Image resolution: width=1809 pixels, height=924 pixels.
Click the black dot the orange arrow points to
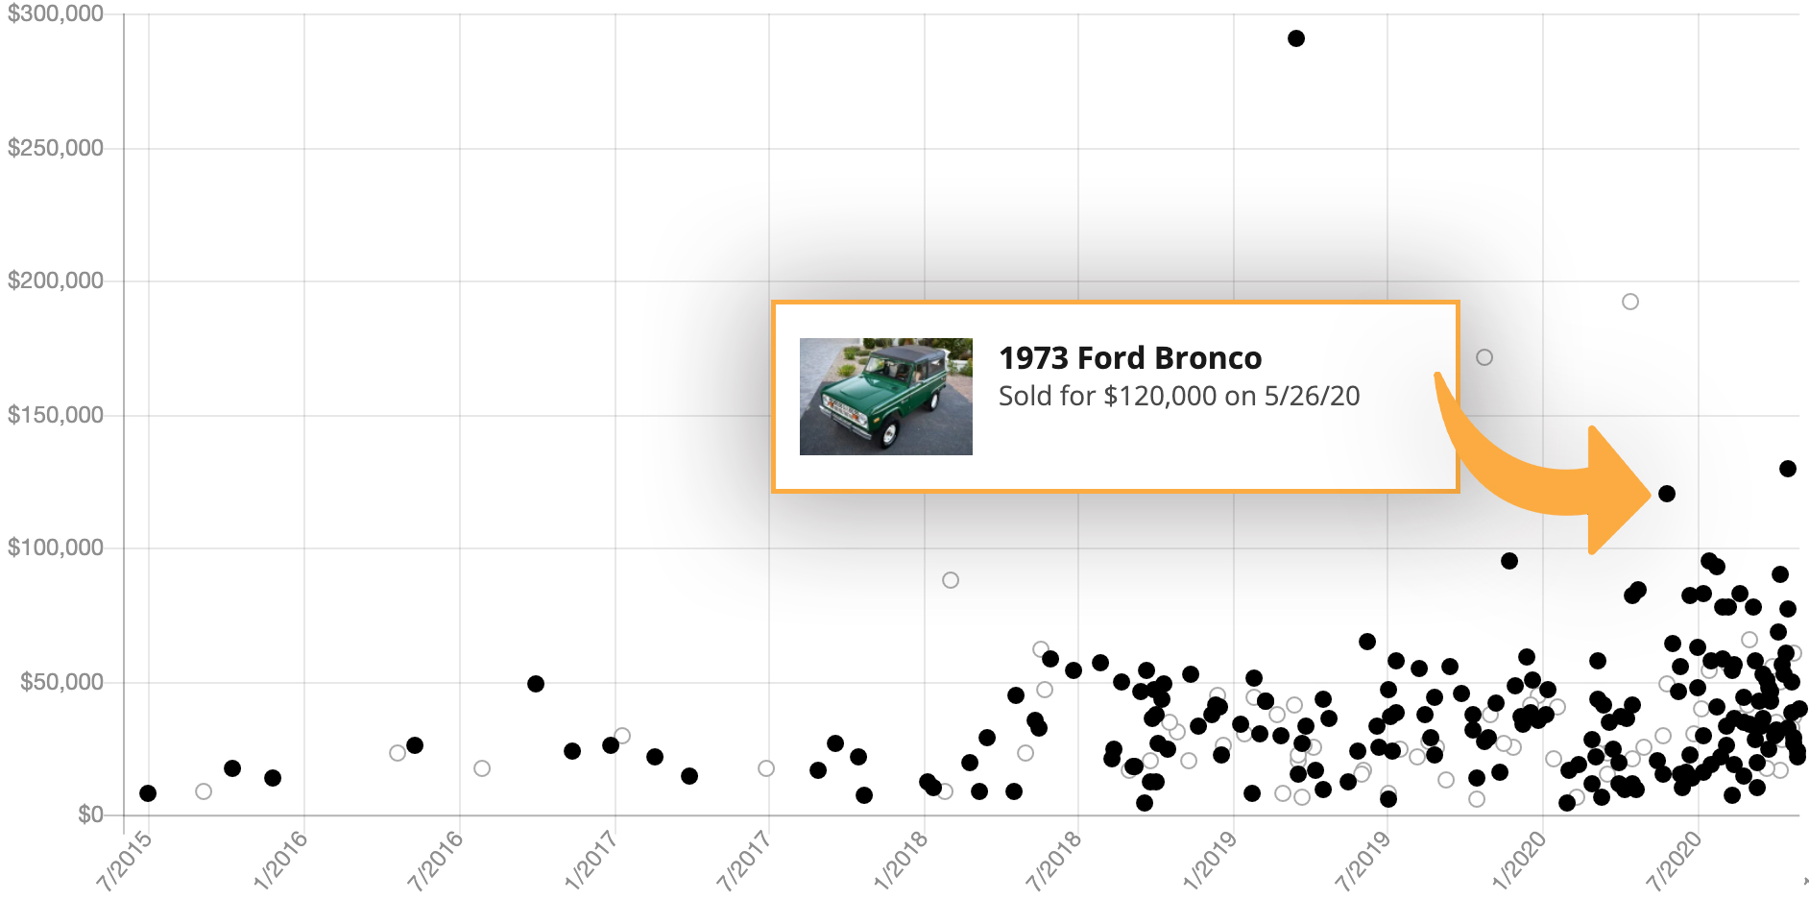tap(1666, 494)
